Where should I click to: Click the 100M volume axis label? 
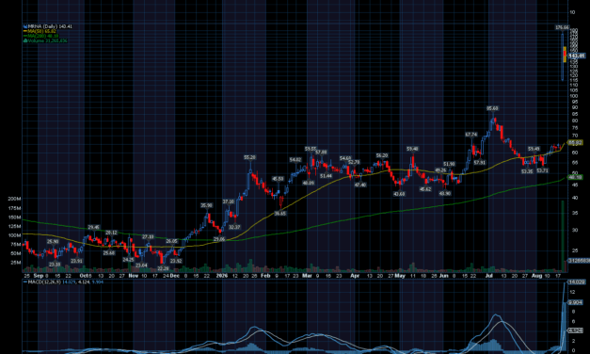tap(14, 235)
